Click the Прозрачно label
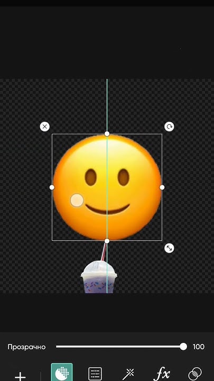The height and width of the screenshot is (381, 214). (27, 347)
